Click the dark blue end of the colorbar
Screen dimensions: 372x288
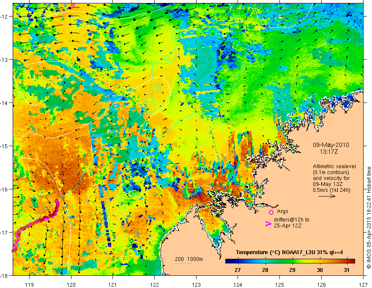[227, 261]
